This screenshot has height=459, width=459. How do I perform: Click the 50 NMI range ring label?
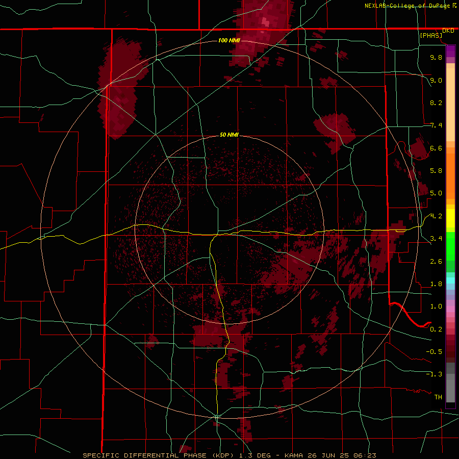click(x=229, y=135)
